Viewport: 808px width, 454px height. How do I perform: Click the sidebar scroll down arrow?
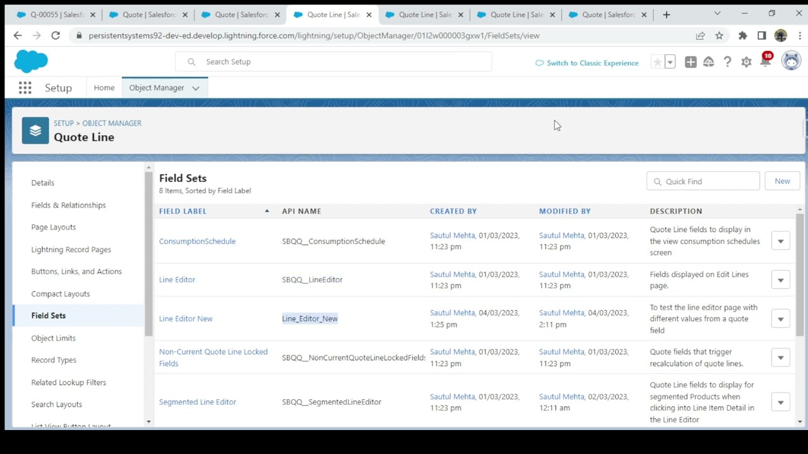coord(148,421)
